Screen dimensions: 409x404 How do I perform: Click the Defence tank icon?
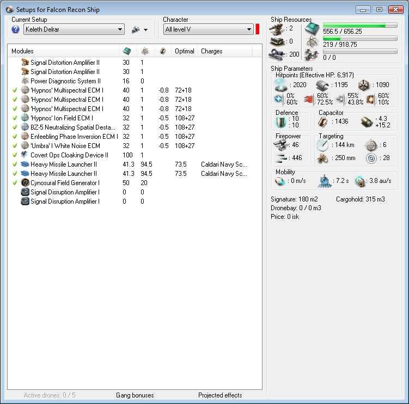pyautogui.click(x=281, y=122)
